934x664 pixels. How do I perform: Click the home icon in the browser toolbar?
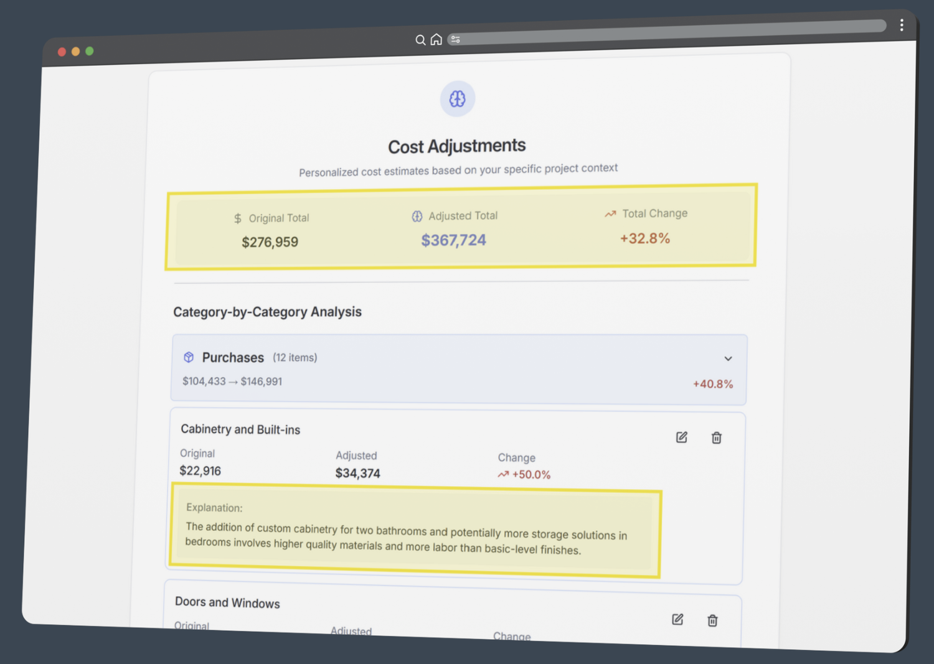[x=436, y=39]
